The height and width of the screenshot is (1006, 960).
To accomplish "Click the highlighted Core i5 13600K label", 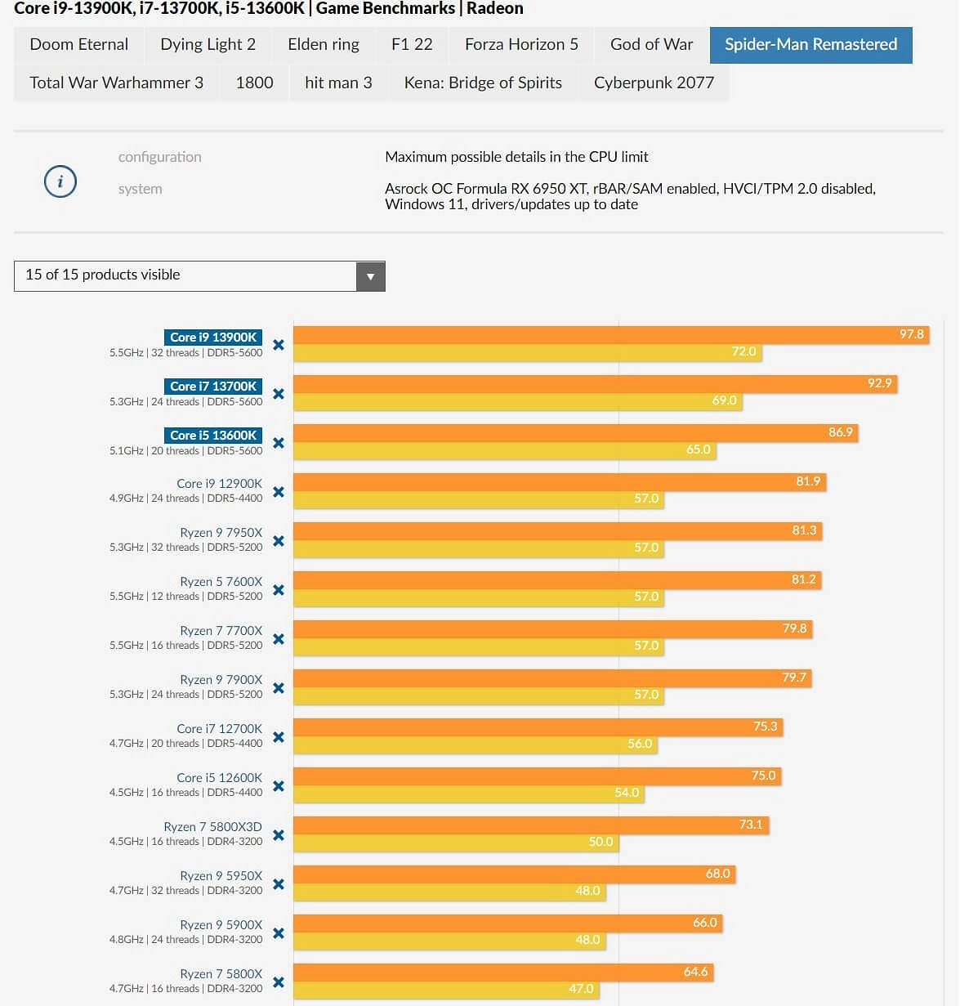I will tap(213, 435).
